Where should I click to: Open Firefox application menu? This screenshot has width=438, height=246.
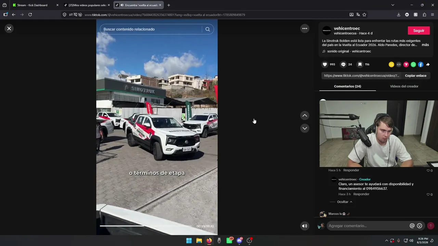click(x=433, y=15)
